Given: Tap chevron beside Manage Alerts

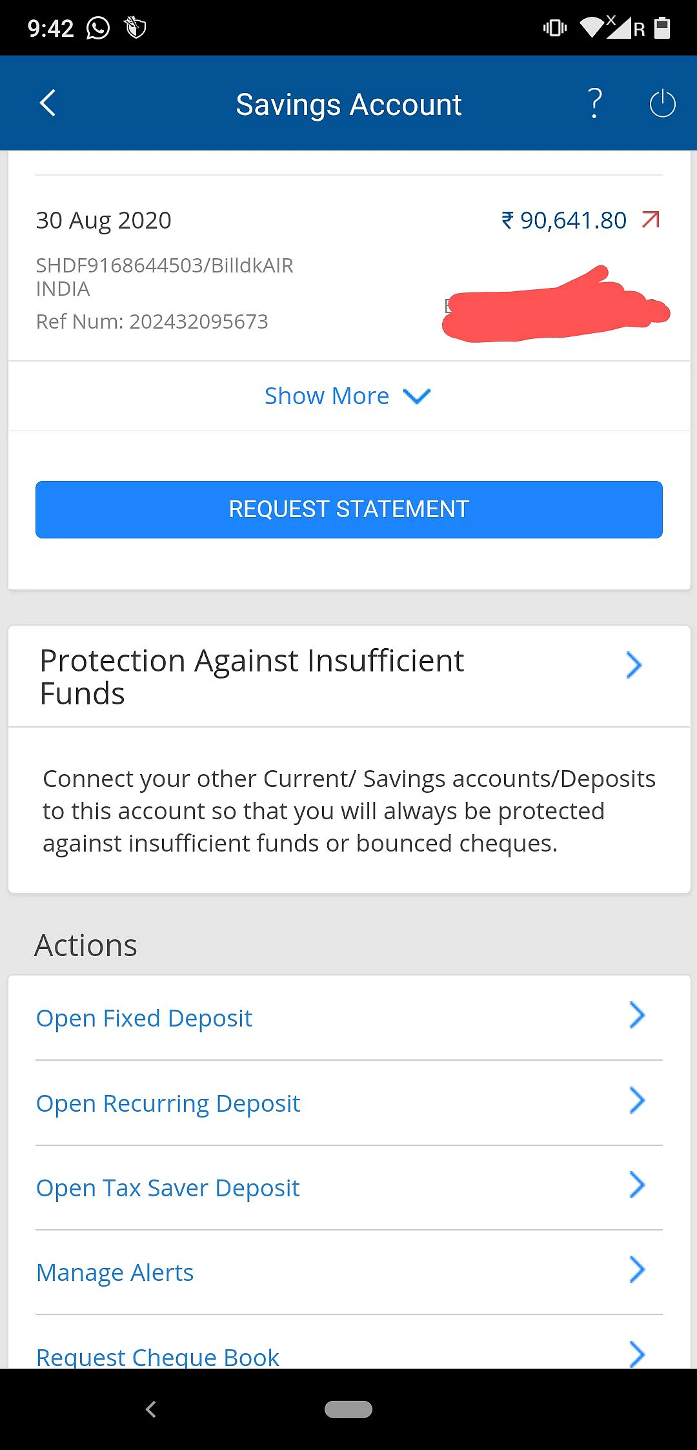Looking at the screenshot, I should 637,1269.
